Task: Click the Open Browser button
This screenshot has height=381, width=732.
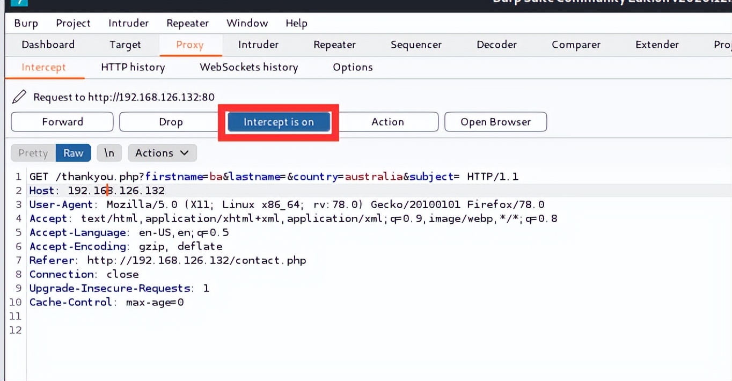Action: (x=495, y=122)
